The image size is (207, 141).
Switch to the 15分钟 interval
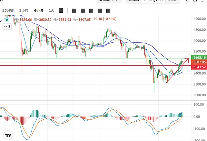click(8, 11)
